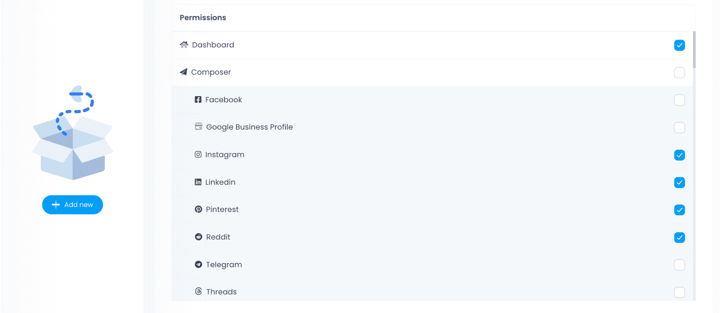The width and height of the screenshot is (720, 313).
Task: Click the Telegram logo icon
Action: tap(198, 264)
